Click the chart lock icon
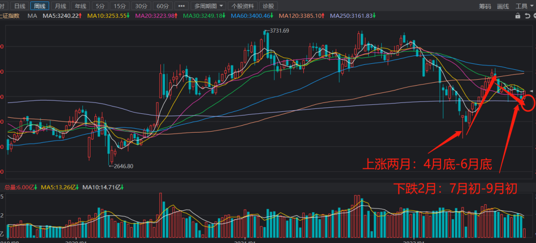536x243 pixels. [x=518, y=16]
